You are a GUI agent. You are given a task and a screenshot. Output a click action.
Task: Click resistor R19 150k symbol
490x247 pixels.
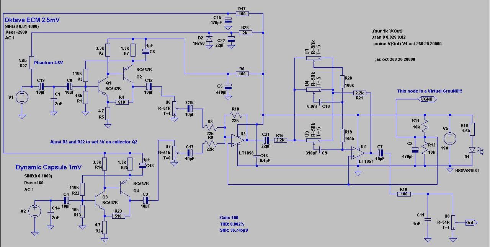[343, 135]
